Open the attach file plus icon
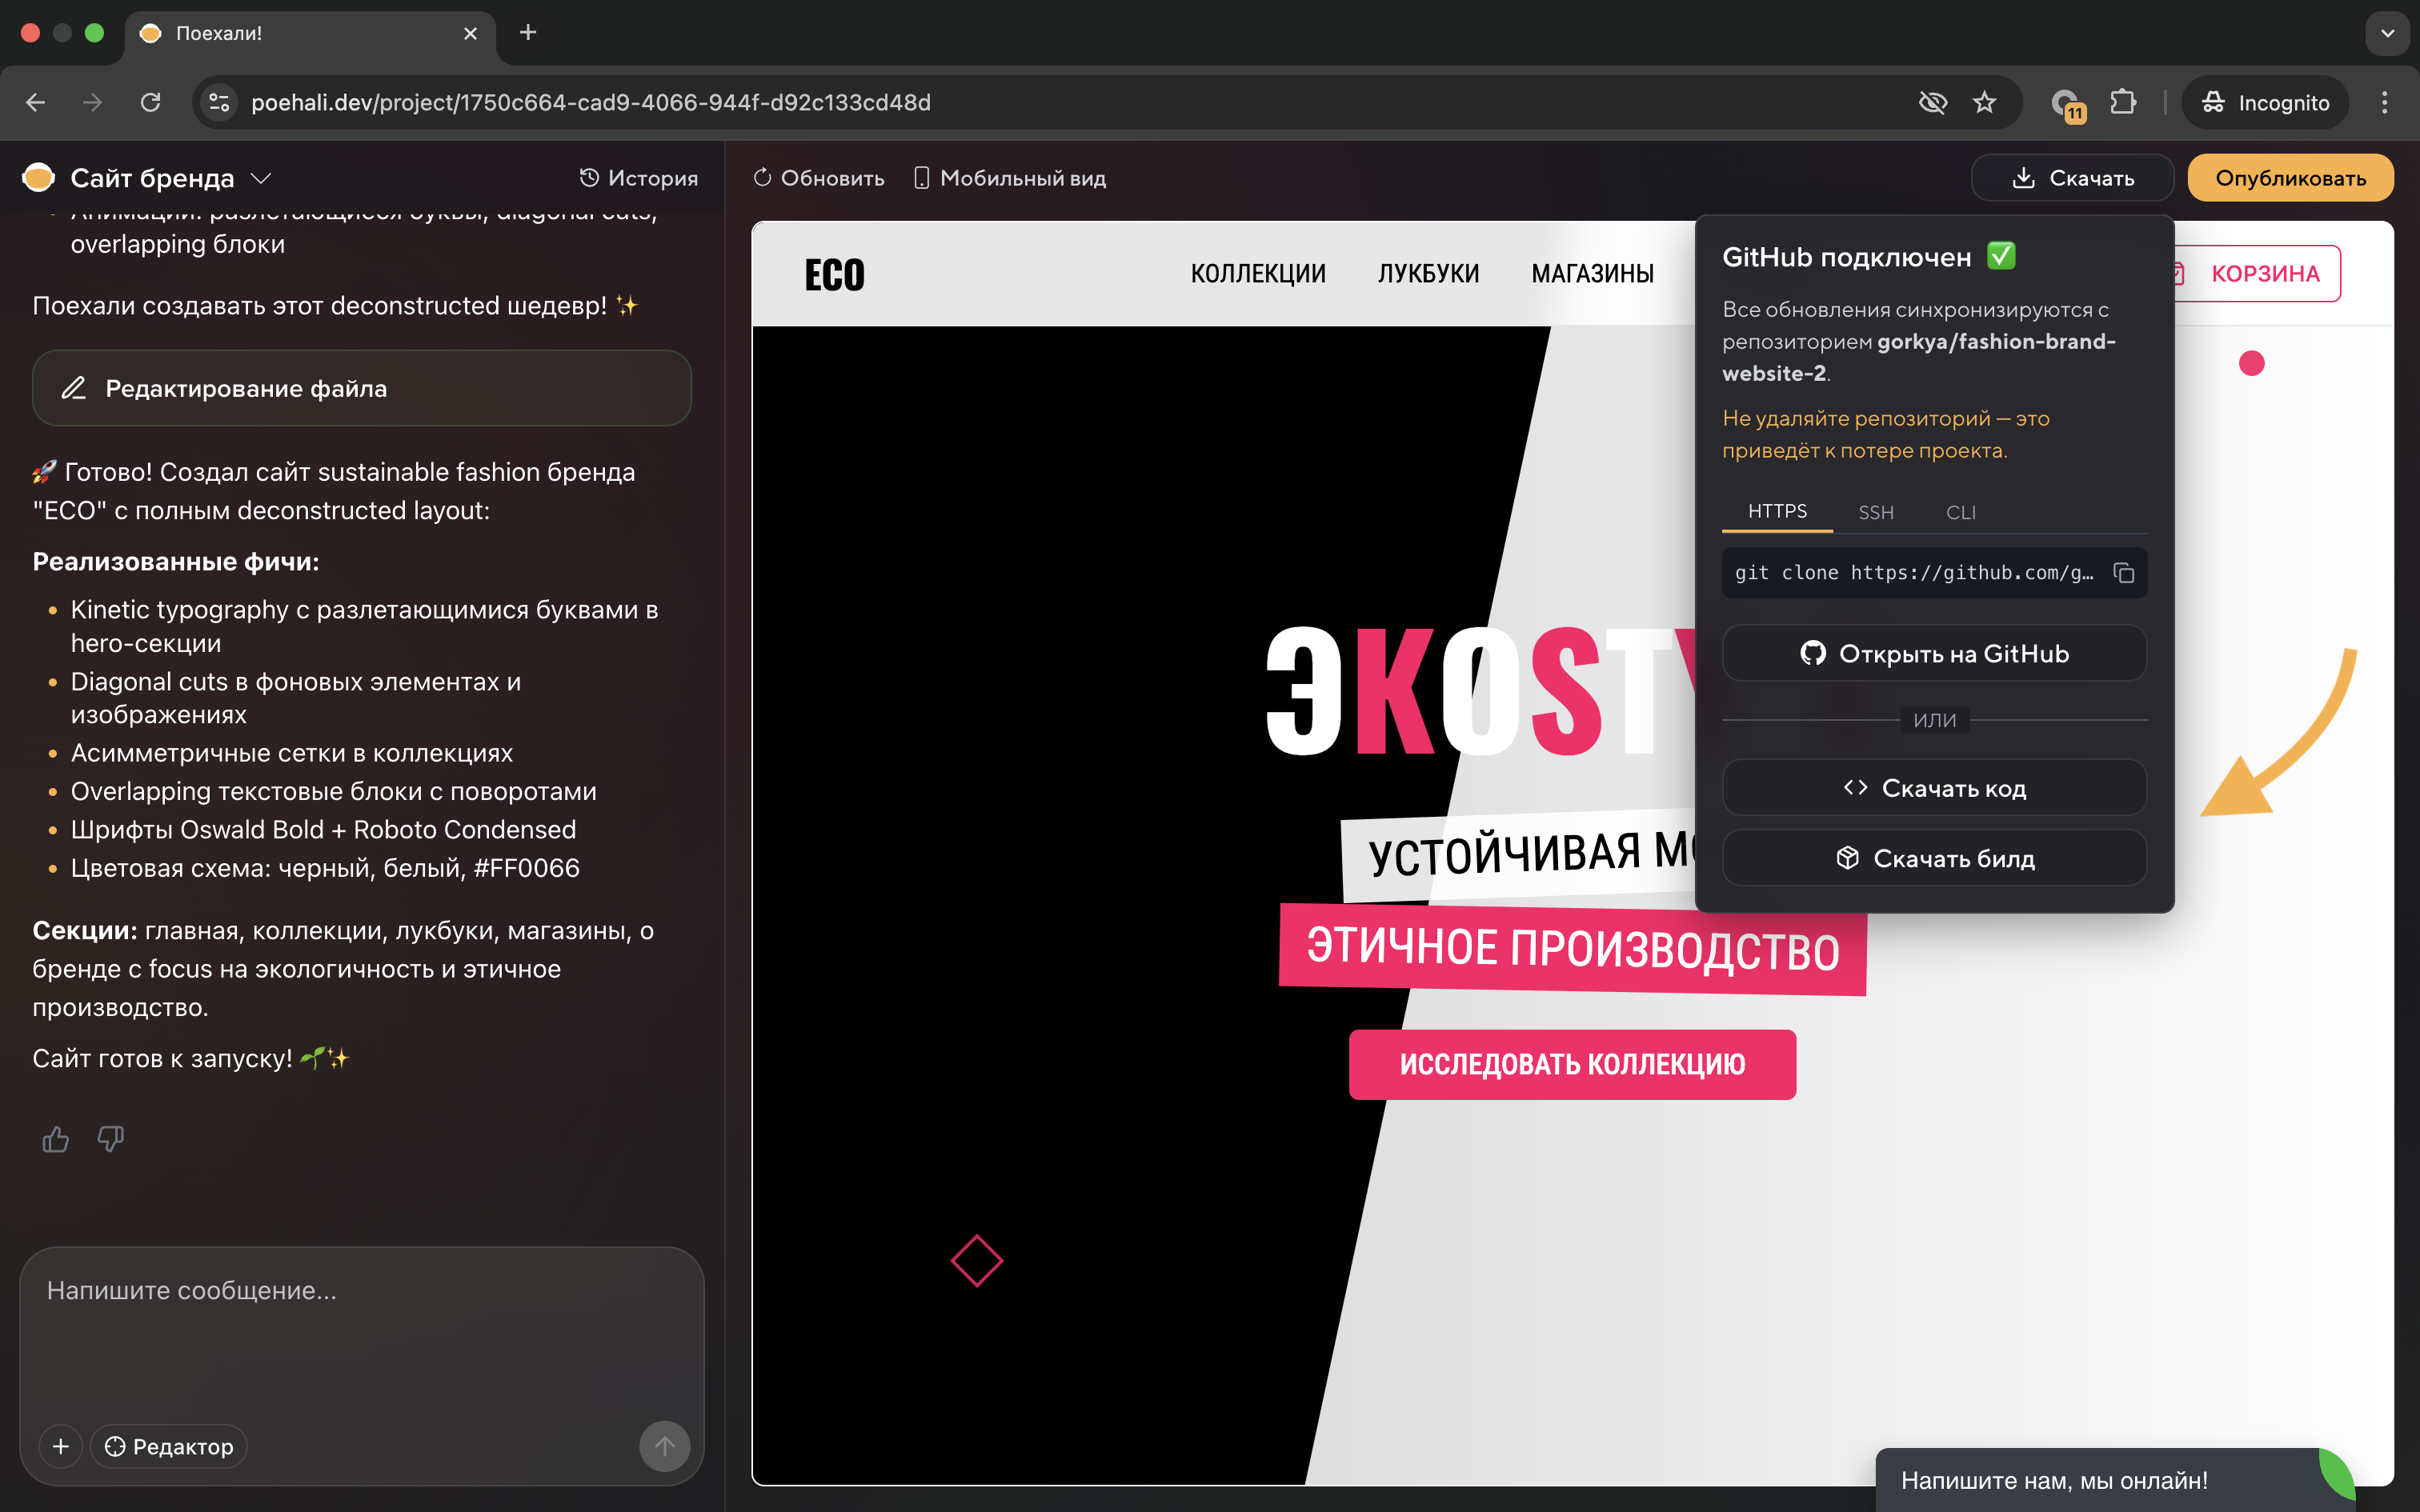2420x1512 pixels. click(x=60, y=1446)
